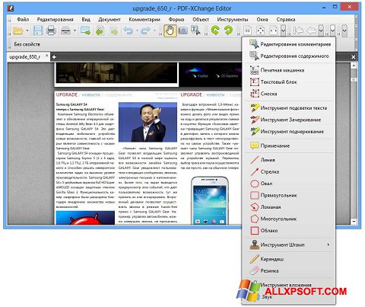Click the vertical scrollbar down arrow
This screenshot has width=365, height=307.
click(354, 222)
